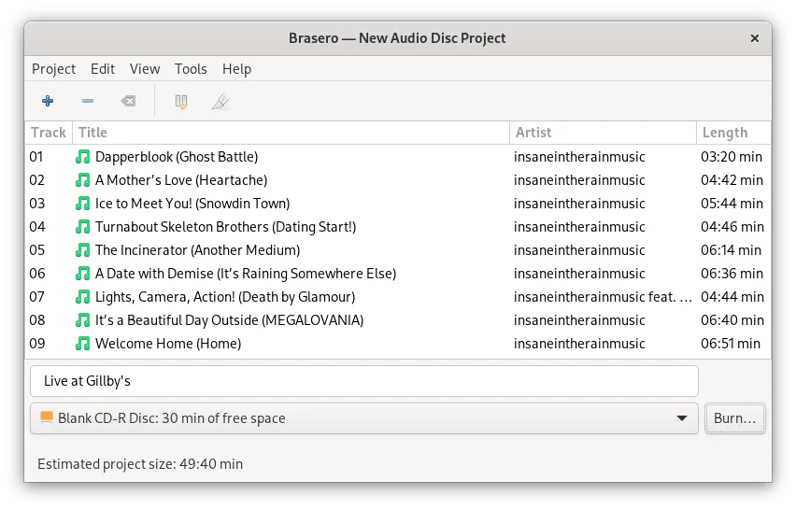Select track title Dapperblook (Ghost Battle)
This screenshot has width=796, height=509.
coord(177,157)
